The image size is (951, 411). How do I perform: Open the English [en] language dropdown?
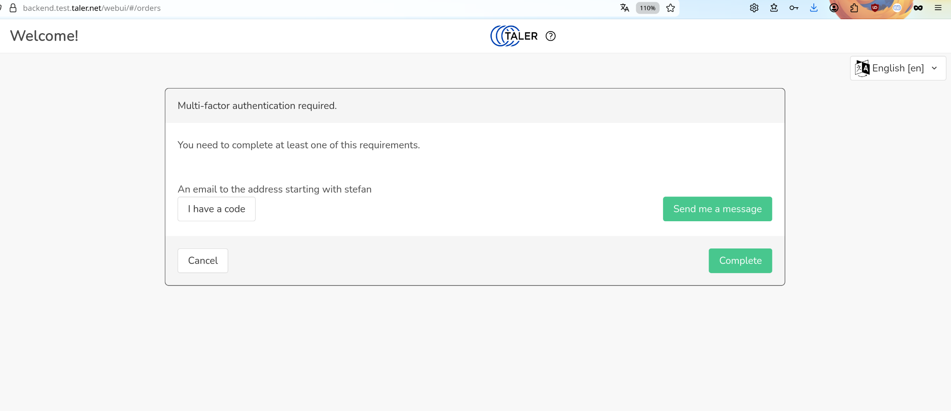[898, 68]
